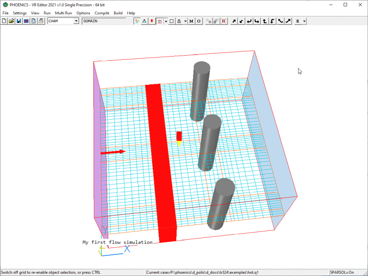The image size is (368, 276).
Task: Click the New file icon
Action: click(4, 21)
